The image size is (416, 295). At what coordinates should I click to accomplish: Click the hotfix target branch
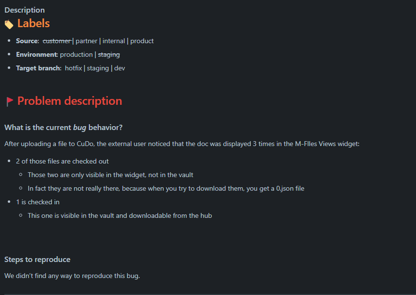pos(73,68)
